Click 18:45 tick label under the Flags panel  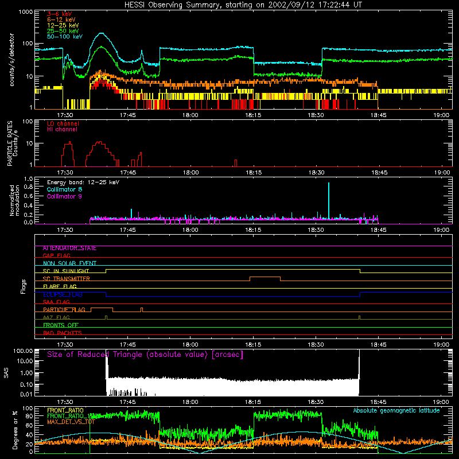(x=379, y=345)
